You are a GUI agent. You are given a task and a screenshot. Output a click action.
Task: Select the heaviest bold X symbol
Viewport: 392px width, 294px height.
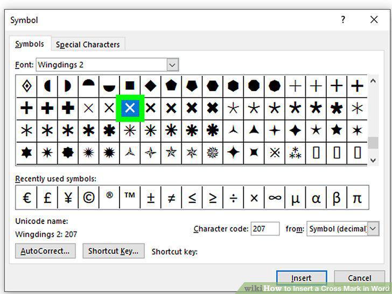[x=213, y=108]
